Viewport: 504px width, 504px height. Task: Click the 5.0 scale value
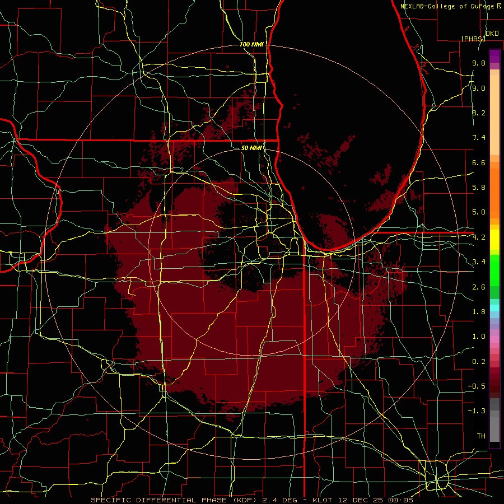tap(479, 212)
